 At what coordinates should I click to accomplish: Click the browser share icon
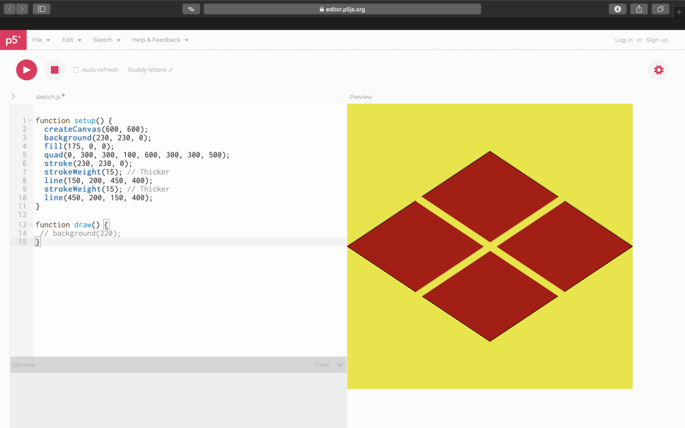pos(639,9)
